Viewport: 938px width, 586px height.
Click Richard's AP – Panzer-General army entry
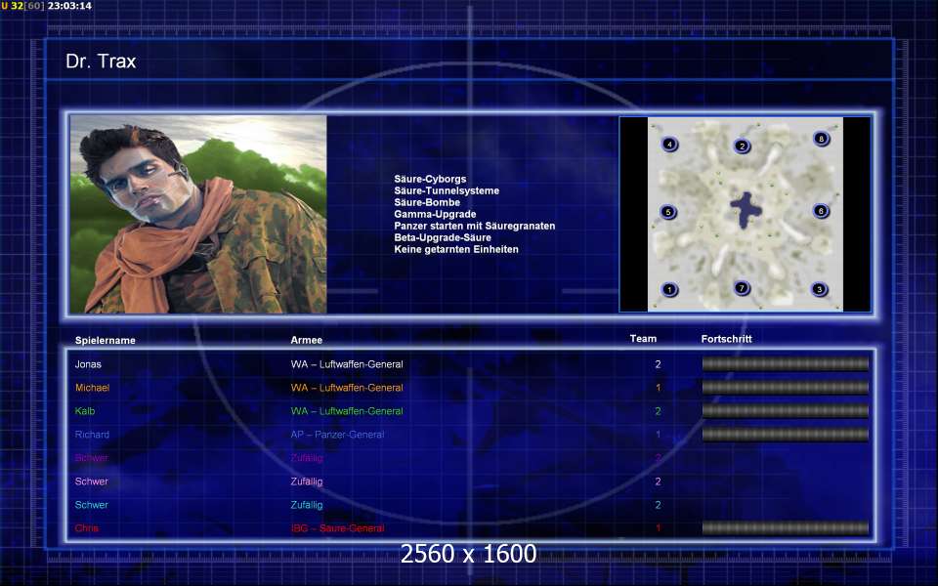[337, 435]
